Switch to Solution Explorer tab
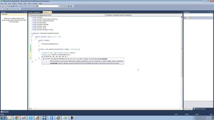The width and height of the screenshot is (214, 120). (200, 109)
